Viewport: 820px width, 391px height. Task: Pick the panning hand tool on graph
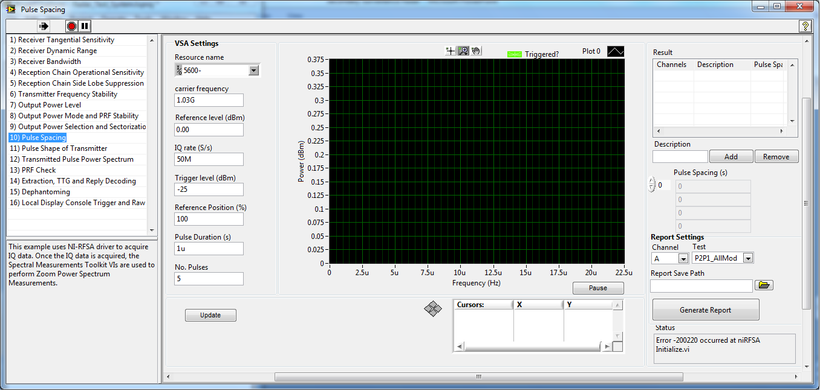tap(477, 51)
